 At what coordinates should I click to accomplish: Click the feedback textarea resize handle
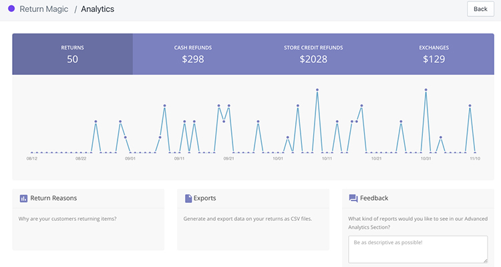point(486,260)
